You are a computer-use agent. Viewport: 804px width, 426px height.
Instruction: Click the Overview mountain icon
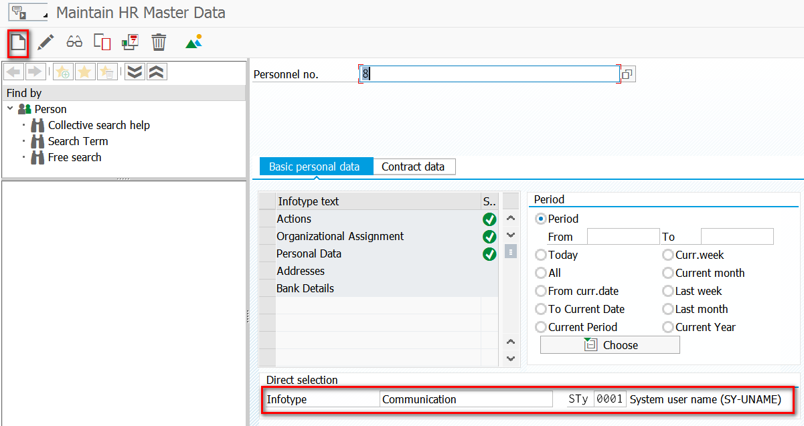tap(194, 42)
